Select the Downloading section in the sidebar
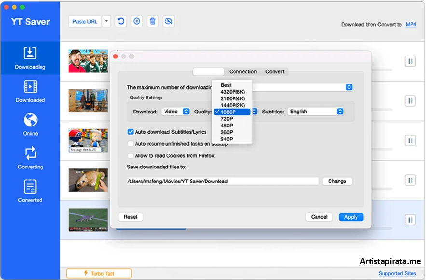 click(30, 58)
